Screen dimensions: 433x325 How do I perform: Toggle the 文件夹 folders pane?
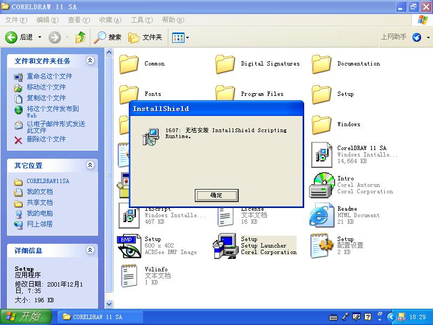[145, 37]
